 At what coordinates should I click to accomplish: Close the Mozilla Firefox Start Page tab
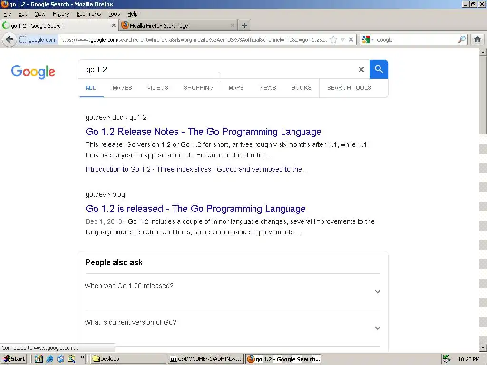232,26
